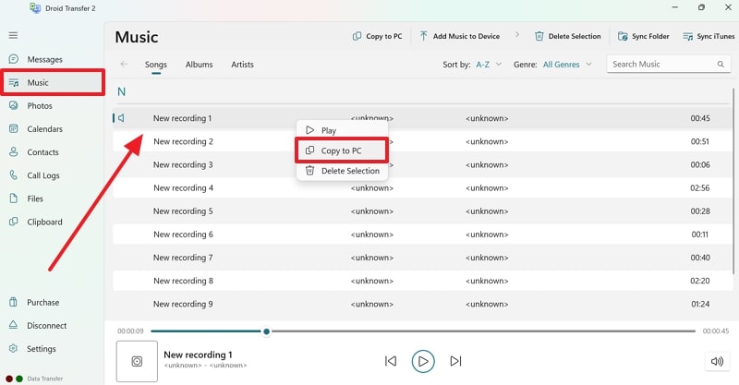
Task: Choose Delete Selection from context menu
Action: (342, 171)
